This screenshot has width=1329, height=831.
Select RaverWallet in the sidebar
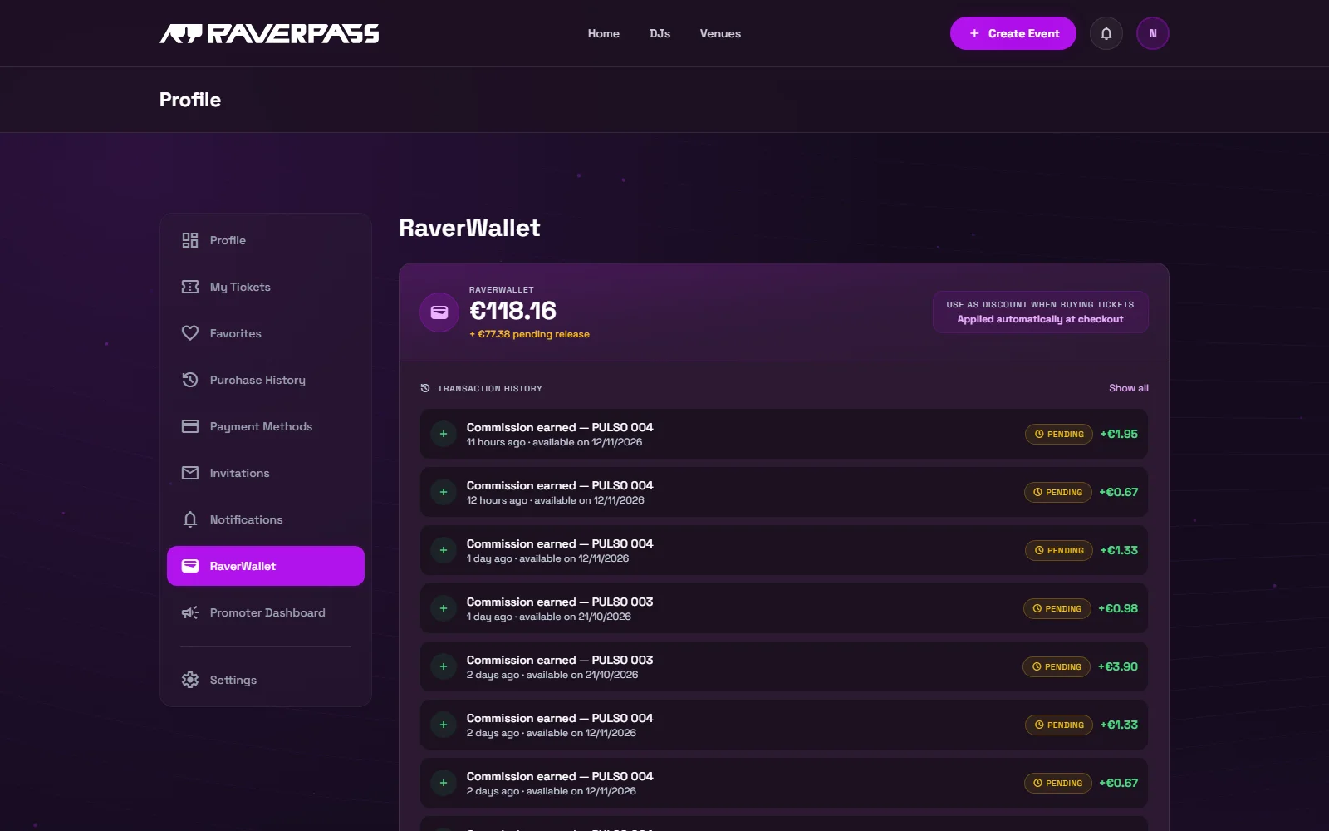266,566
